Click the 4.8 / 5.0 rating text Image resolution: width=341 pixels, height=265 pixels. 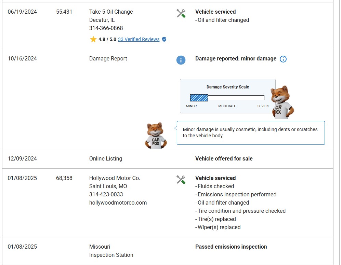point(107,39)
